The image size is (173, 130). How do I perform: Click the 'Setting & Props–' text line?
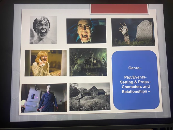coord(136,82)
